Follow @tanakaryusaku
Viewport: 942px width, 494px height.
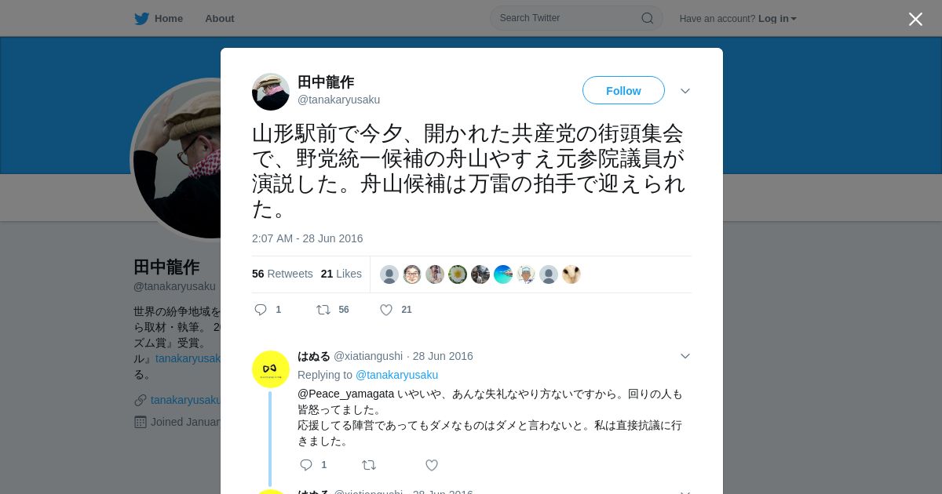click(x=623, y=91)
